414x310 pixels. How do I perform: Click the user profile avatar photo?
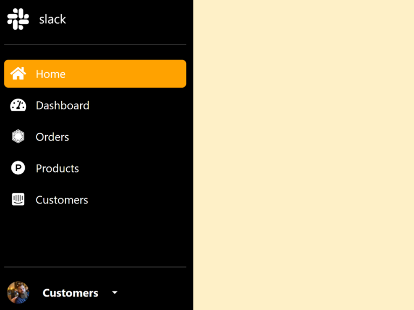tap(18, 293)
